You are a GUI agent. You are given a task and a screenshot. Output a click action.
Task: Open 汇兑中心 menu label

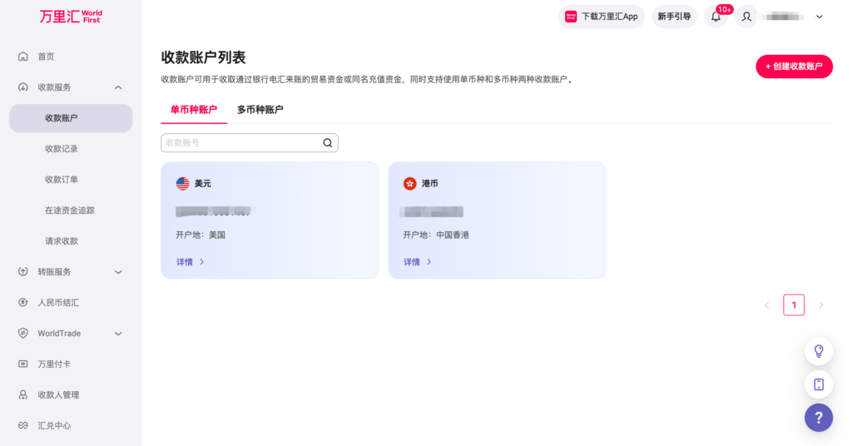(x=54, y=425)
